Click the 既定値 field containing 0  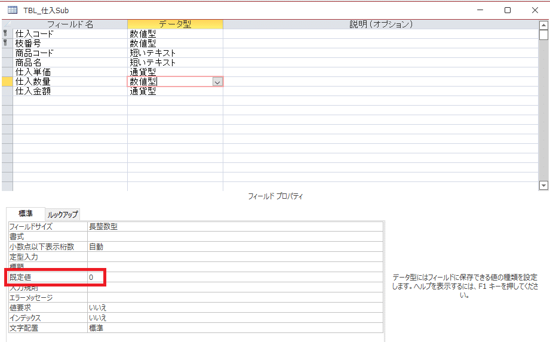(235, 277)
